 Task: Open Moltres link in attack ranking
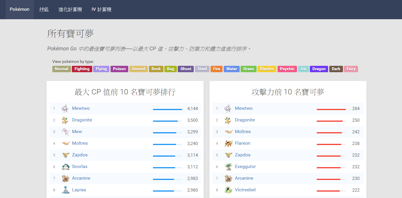tap(243, 132)
